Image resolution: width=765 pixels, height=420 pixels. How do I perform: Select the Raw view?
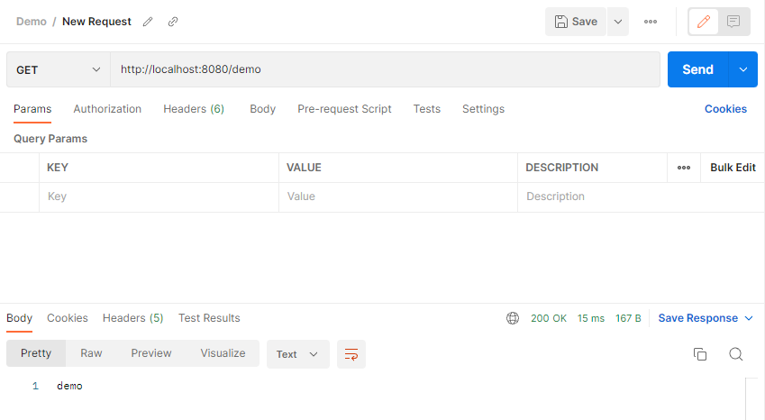click(91, 353)
